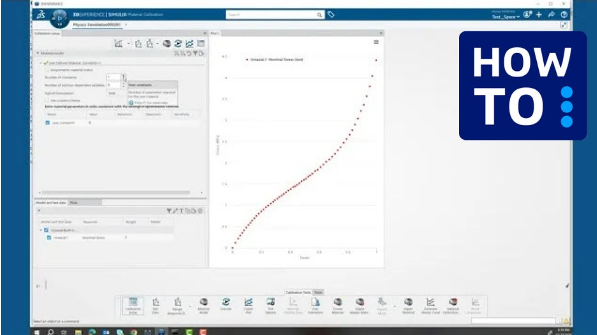Click the tag icon beside search bar
The height and width of the screenshot is (335, 597).
tap(331, 15)
